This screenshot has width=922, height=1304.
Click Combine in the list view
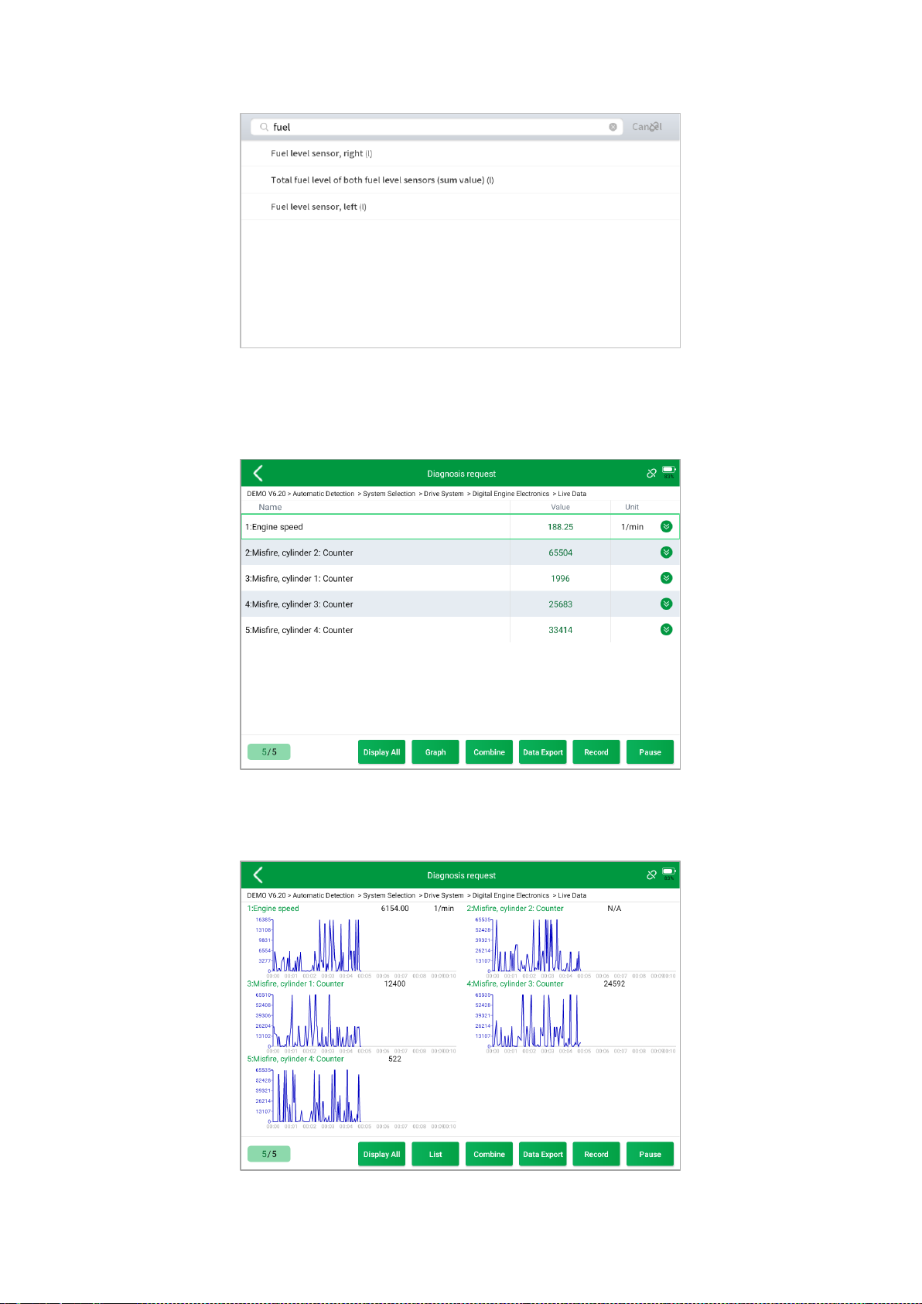click(x=489, y=752)
